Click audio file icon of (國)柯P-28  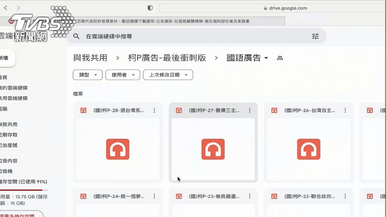[x=83, y=110]
